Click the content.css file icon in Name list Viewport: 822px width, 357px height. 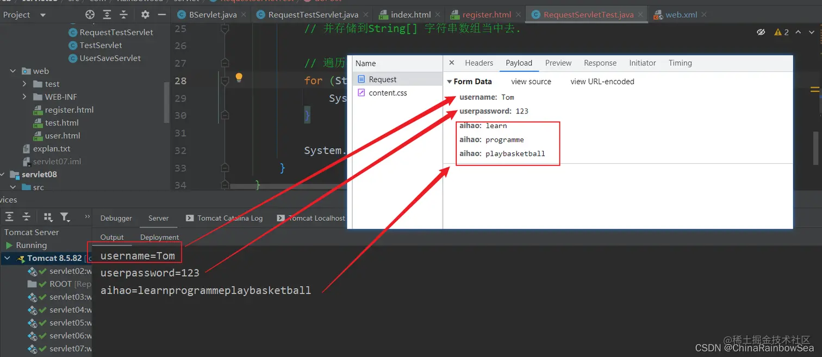pyautogui.click(x=362, y=93)
